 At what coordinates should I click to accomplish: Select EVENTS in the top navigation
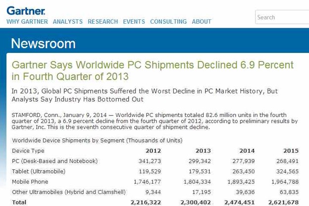point(134,22)
